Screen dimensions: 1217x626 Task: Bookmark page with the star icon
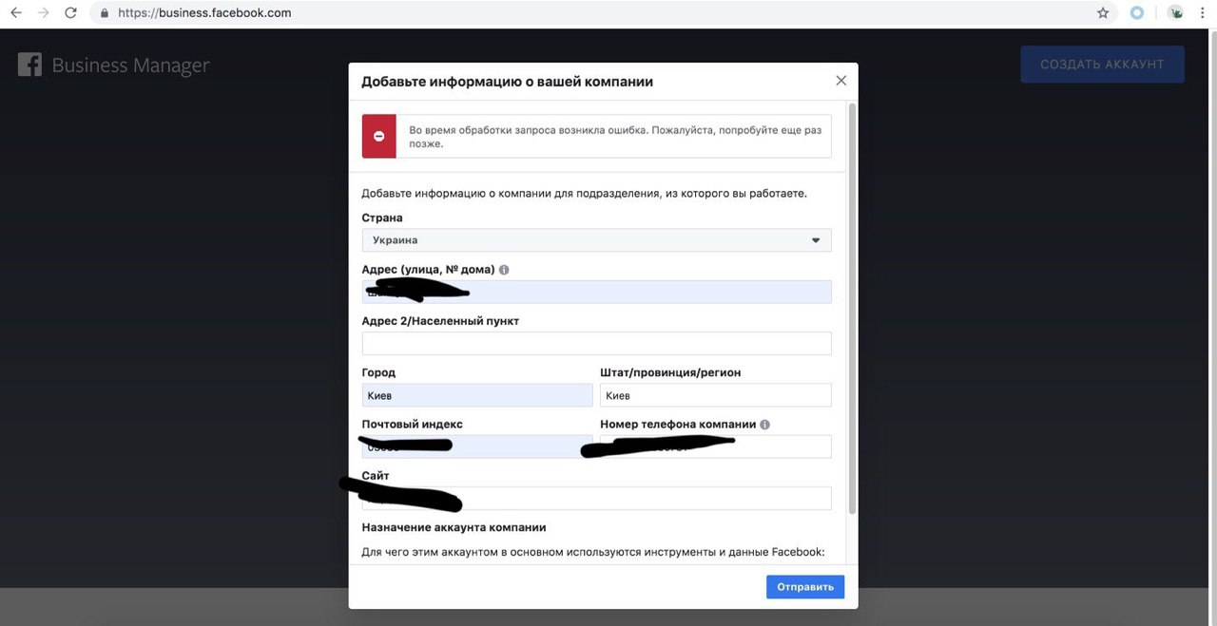coord(1103,13)
